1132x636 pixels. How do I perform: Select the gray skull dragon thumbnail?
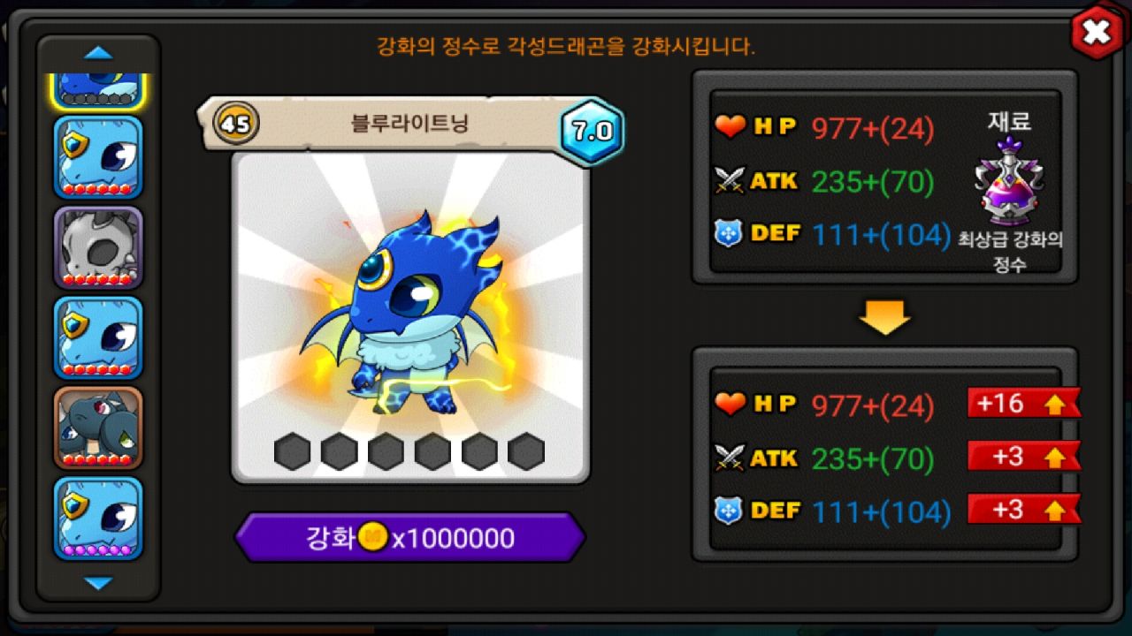click(x=98, y=248)
